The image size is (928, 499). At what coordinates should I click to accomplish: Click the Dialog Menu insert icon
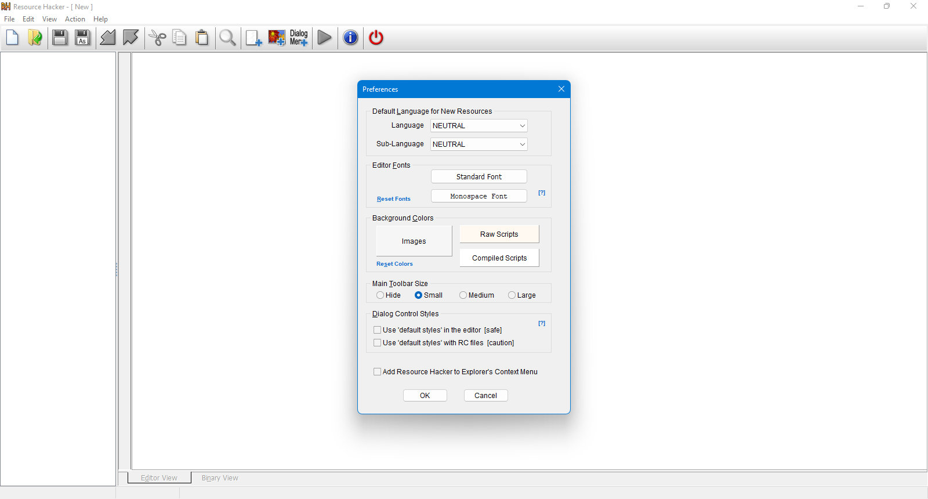[299, 38]
